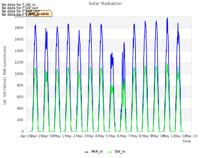Image resolution: width=211 pixels, height=158 pixels.
Task: Click the y-axis tick value 1000
Action: click(x=19, y=74)
